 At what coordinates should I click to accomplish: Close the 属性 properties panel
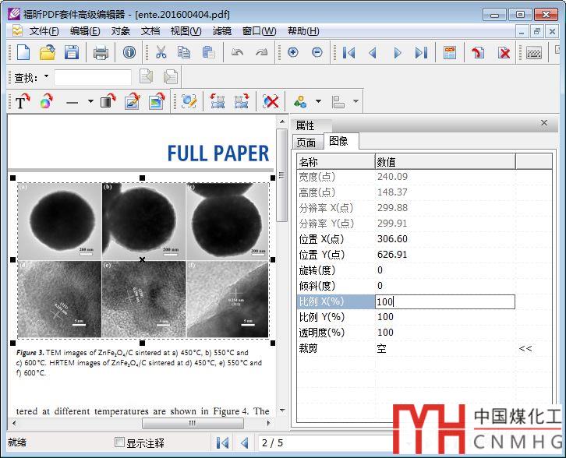coord(544,123)
